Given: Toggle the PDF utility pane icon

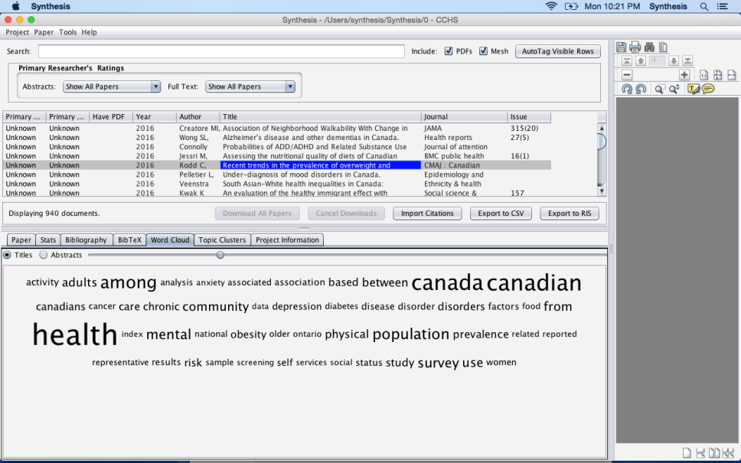Looking at the screenshot, I should point(663,47).
